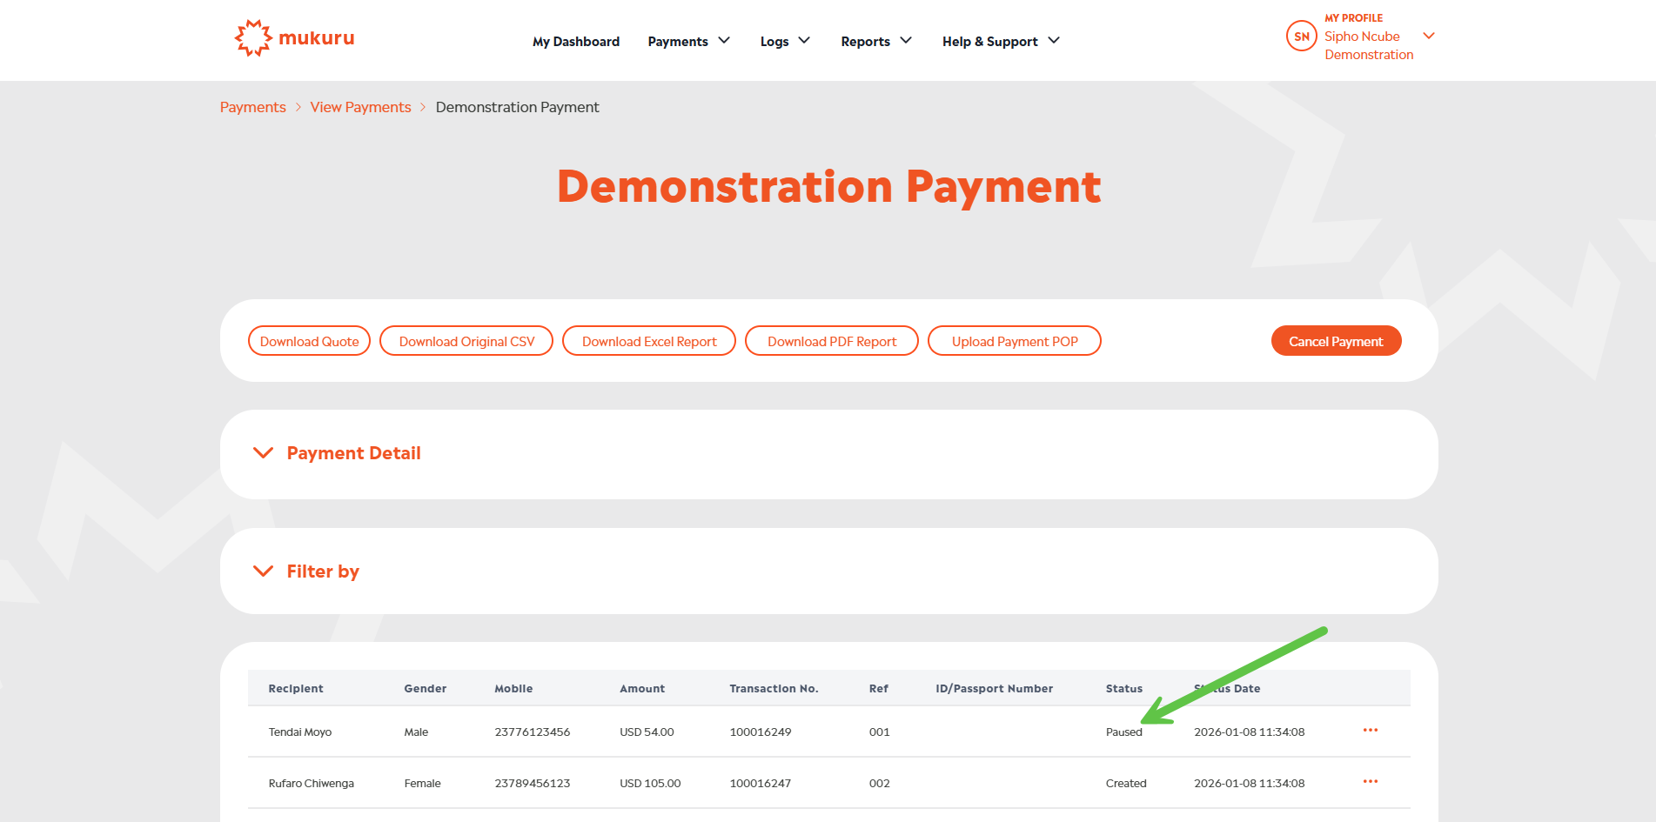Click Download Original CSV button
This screenshot has width=1656, height=822.
point(466,341)
